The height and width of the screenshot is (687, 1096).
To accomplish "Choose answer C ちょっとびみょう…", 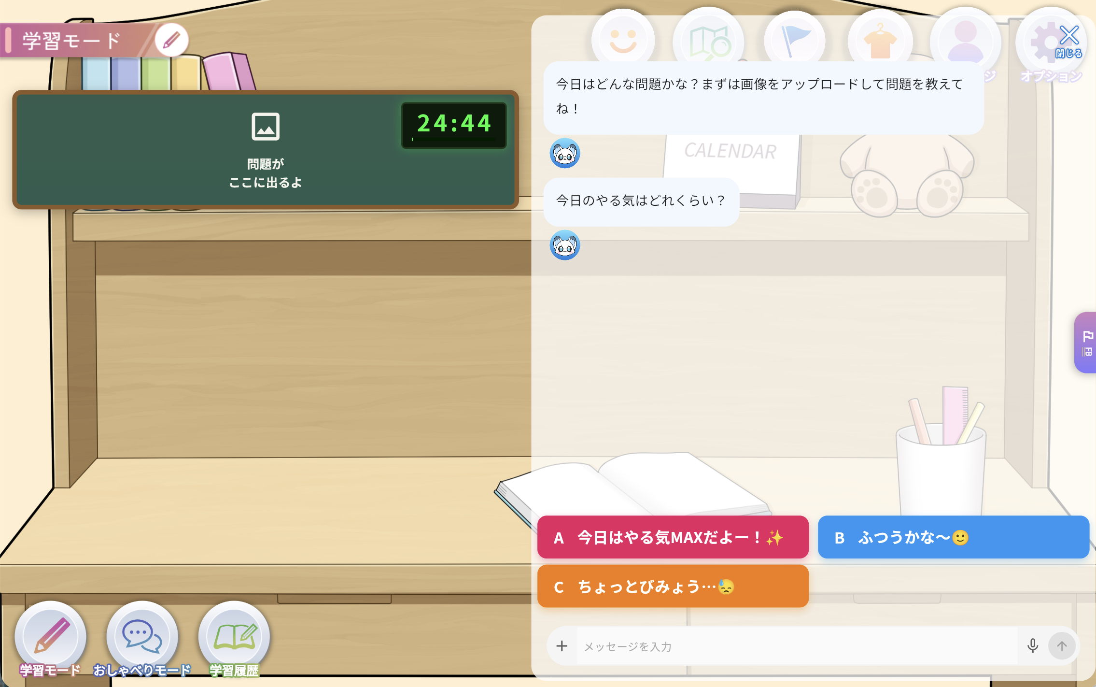I will [x=673, y=586].
